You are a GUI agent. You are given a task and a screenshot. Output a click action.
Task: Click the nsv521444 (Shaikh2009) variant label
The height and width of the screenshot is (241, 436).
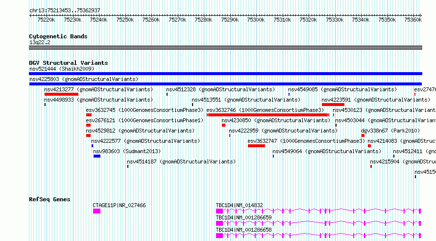(62, 69)
